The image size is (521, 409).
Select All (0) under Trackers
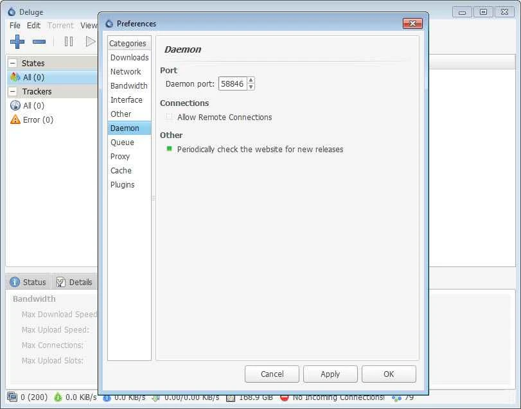click(x=52, y=105)
